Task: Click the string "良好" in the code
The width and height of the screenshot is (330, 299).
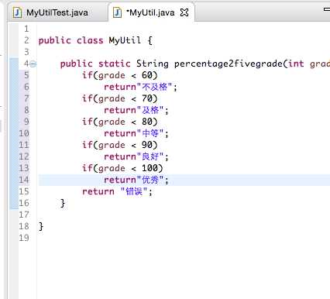Action: 150,156
